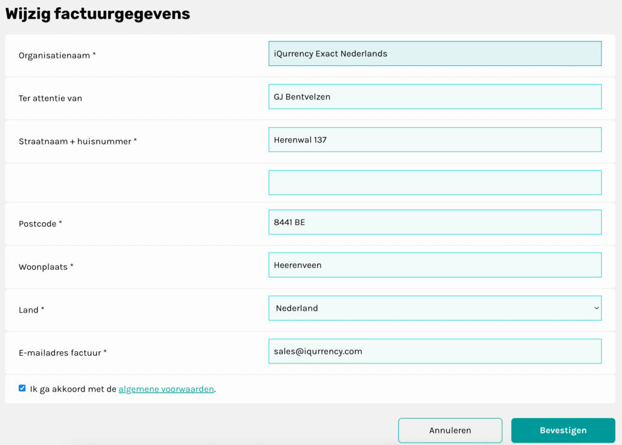The height and width of the screenshot is (445, 622).
Task: Click the empty address line field
Action: [435, 182]
